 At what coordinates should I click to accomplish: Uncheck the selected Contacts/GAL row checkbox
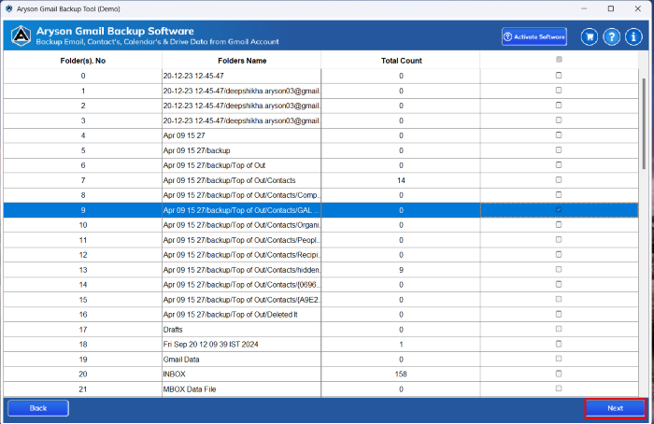coord(559,210)
